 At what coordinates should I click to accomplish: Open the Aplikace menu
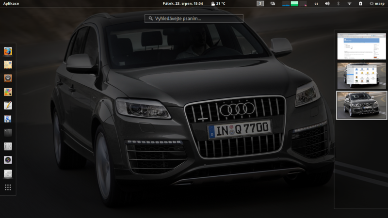11,3
